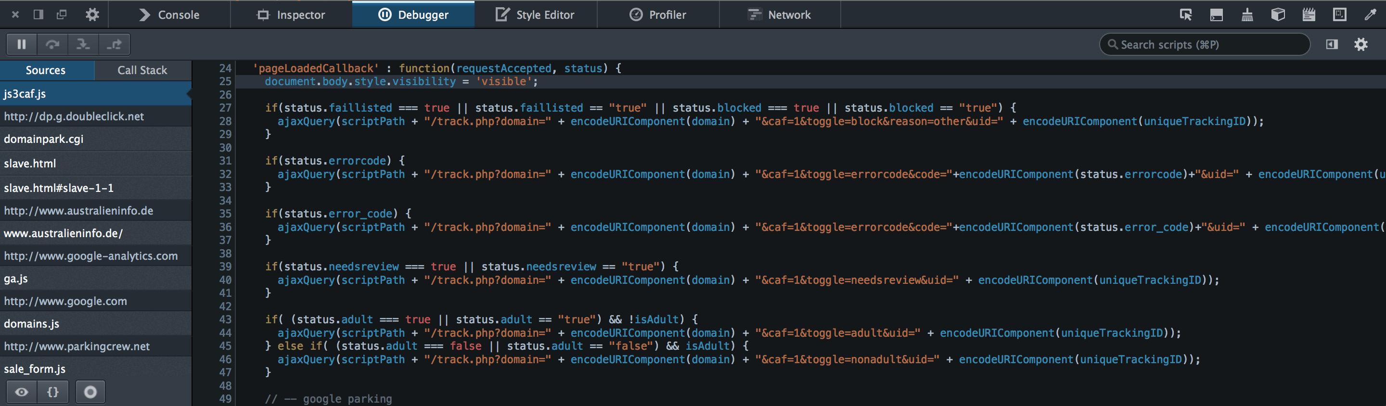Click the step out arrow icon

(x=114, y=45)
